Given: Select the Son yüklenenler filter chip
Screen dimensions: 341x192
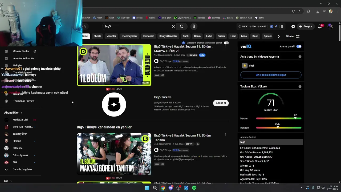Looking at the screenshot, I should (x=168, y=36).
